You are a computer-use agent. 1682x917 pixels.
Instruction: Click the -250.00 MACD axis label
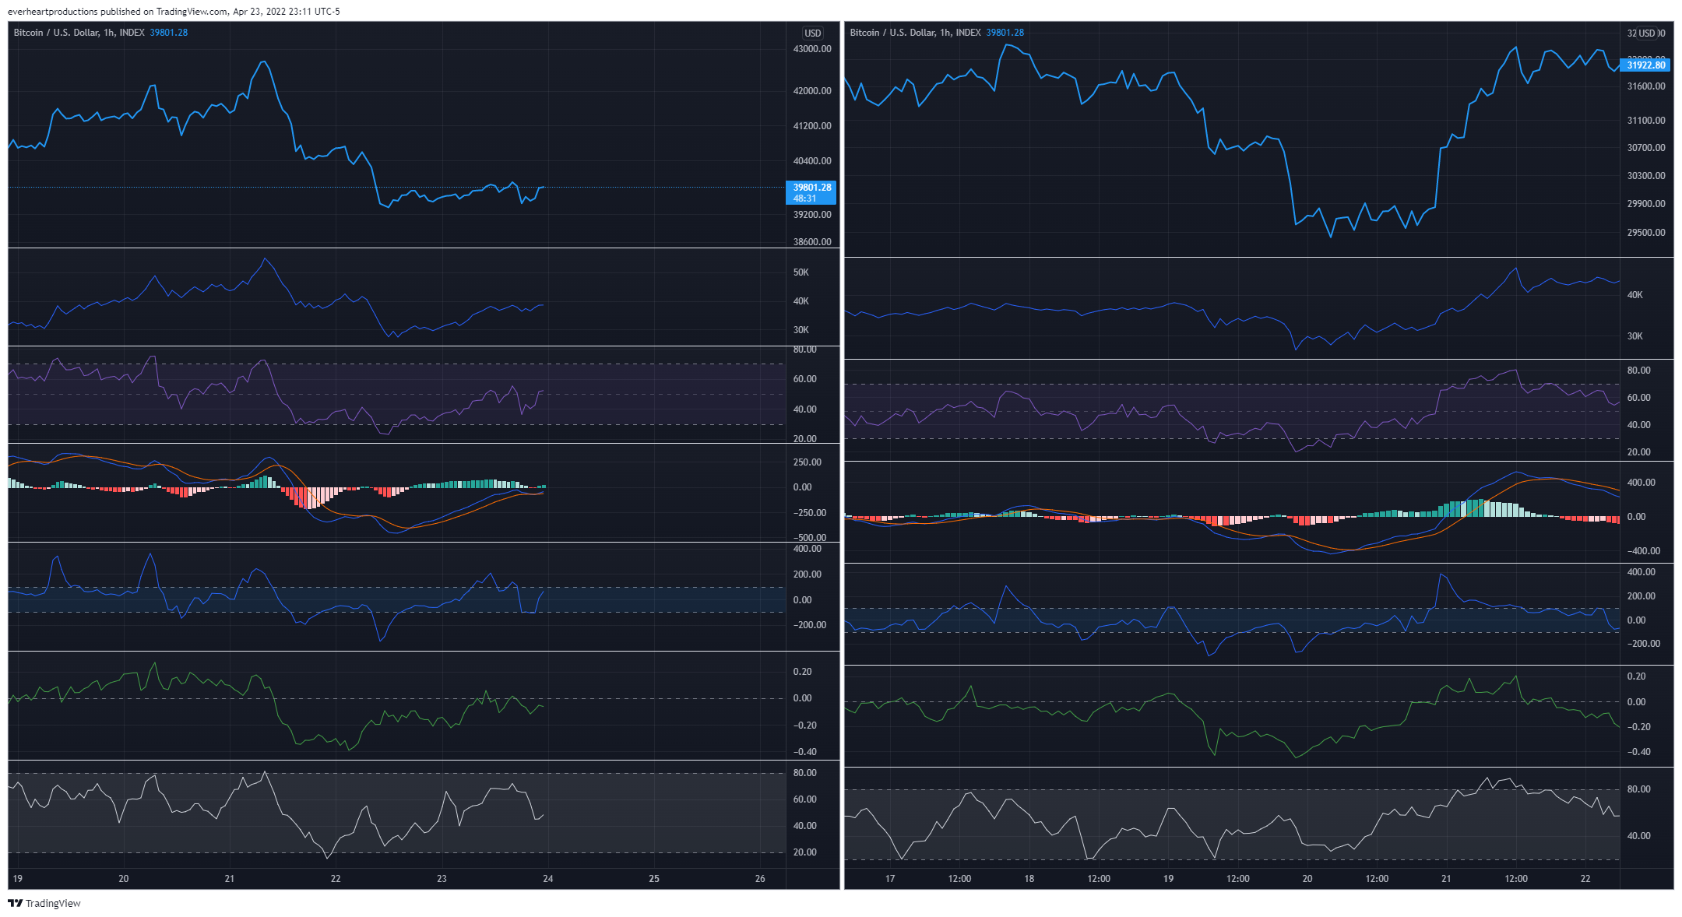click(x=810, y=513)
